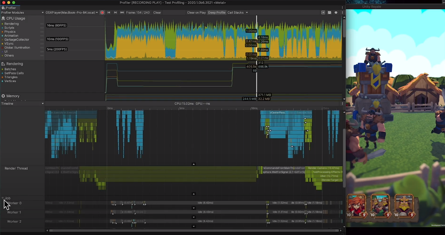Click the charts vertical scrollbar thumb
The image size is (445, 235).
(x=344, y=28)
